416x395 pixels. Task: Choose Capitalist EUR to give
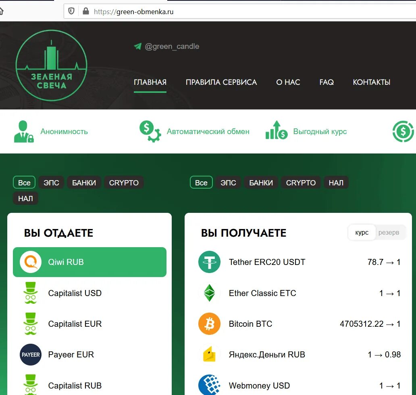pyautogui.click(x=89, y=324)
